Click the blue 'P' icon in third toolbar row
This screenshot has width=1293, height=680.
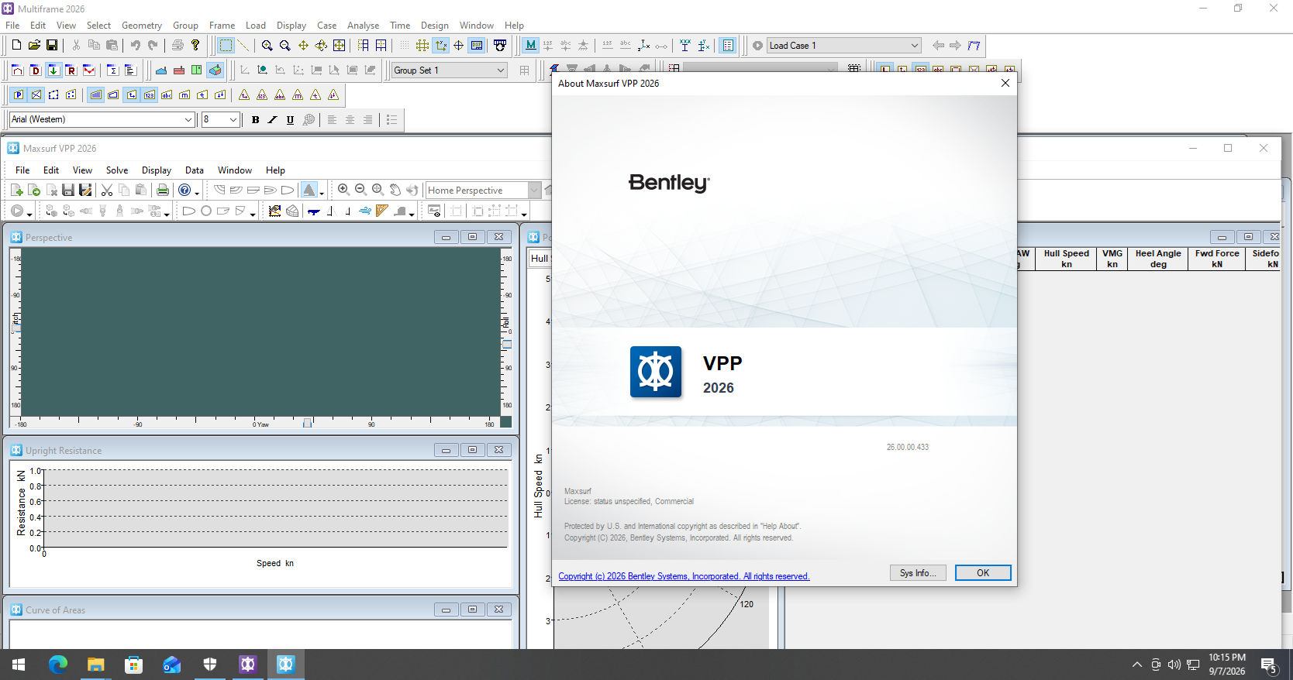pos(19,95)
